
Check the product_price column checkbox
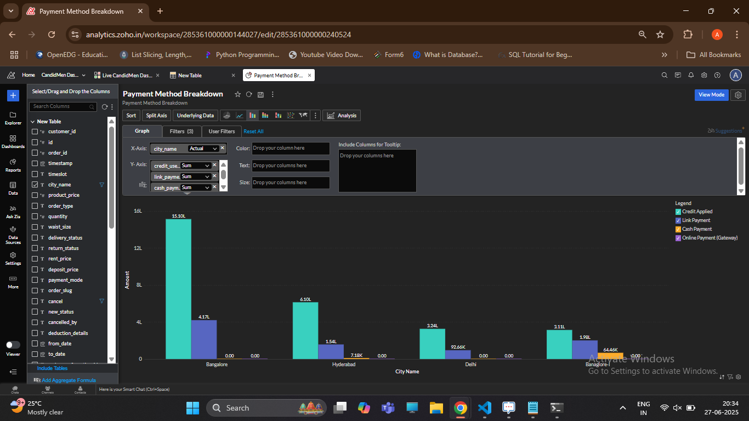click(35, 195)
